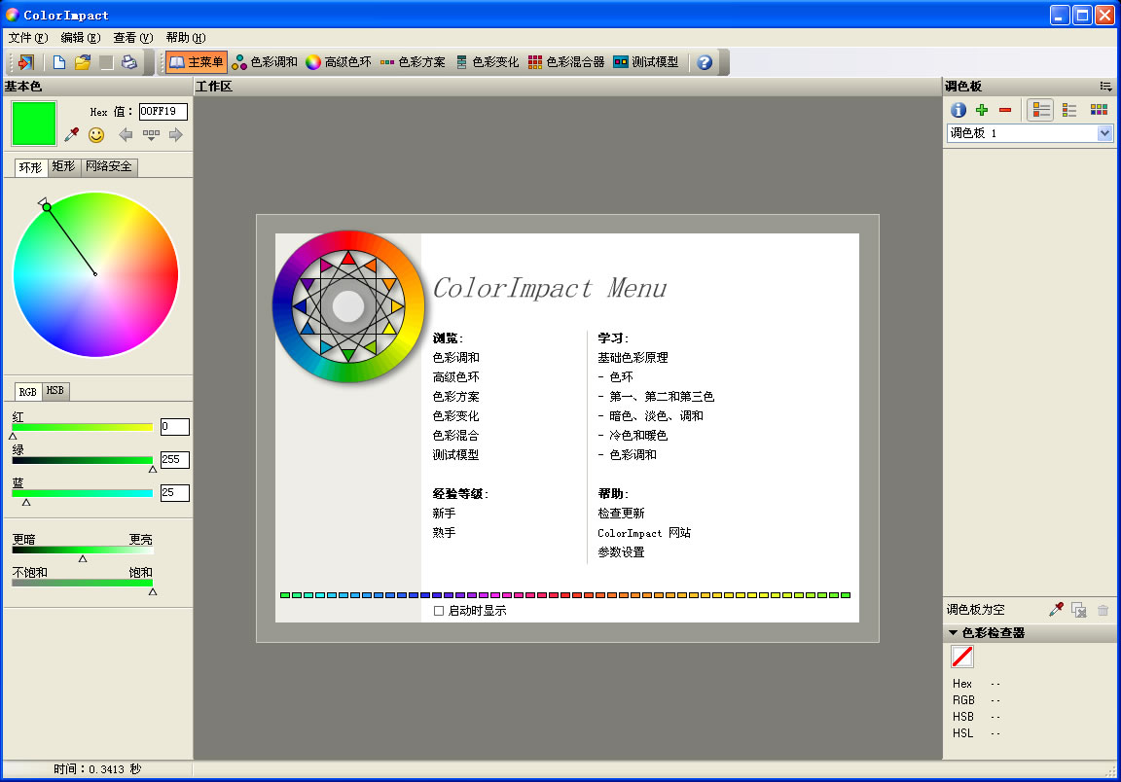1121x782 pixels.
Task: Click the printer icon in toolbar
Action: click(129, 62)
